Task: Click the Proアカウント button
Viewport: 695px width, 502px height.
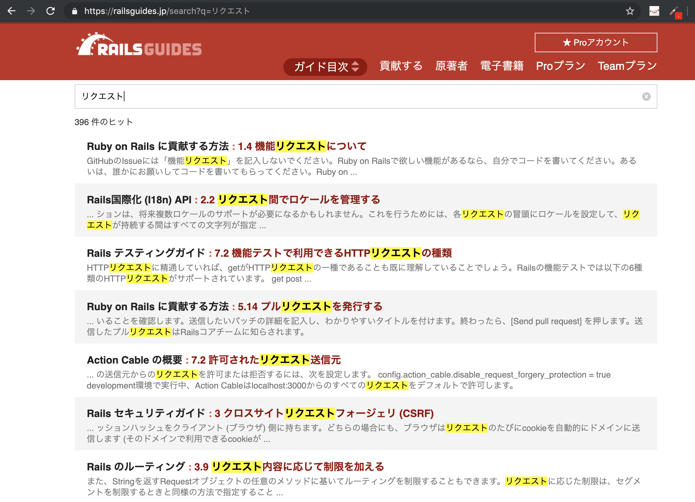Action: click(x=596, y=42)
